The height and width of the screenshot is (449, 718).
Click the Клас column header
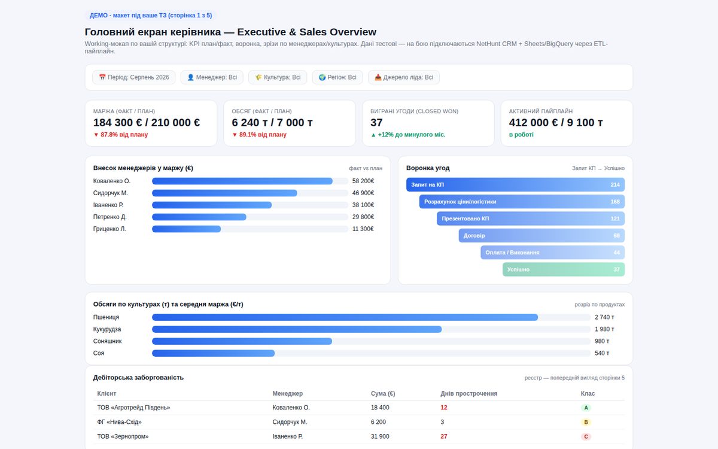click(588, 393)
